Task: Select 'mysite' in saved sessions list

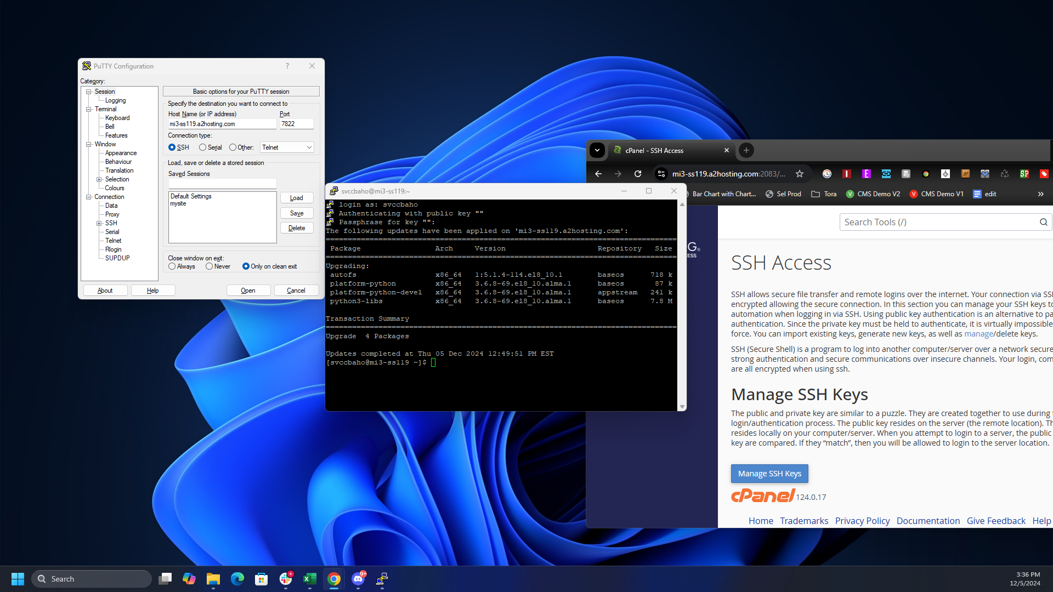Action: [178, 203]
